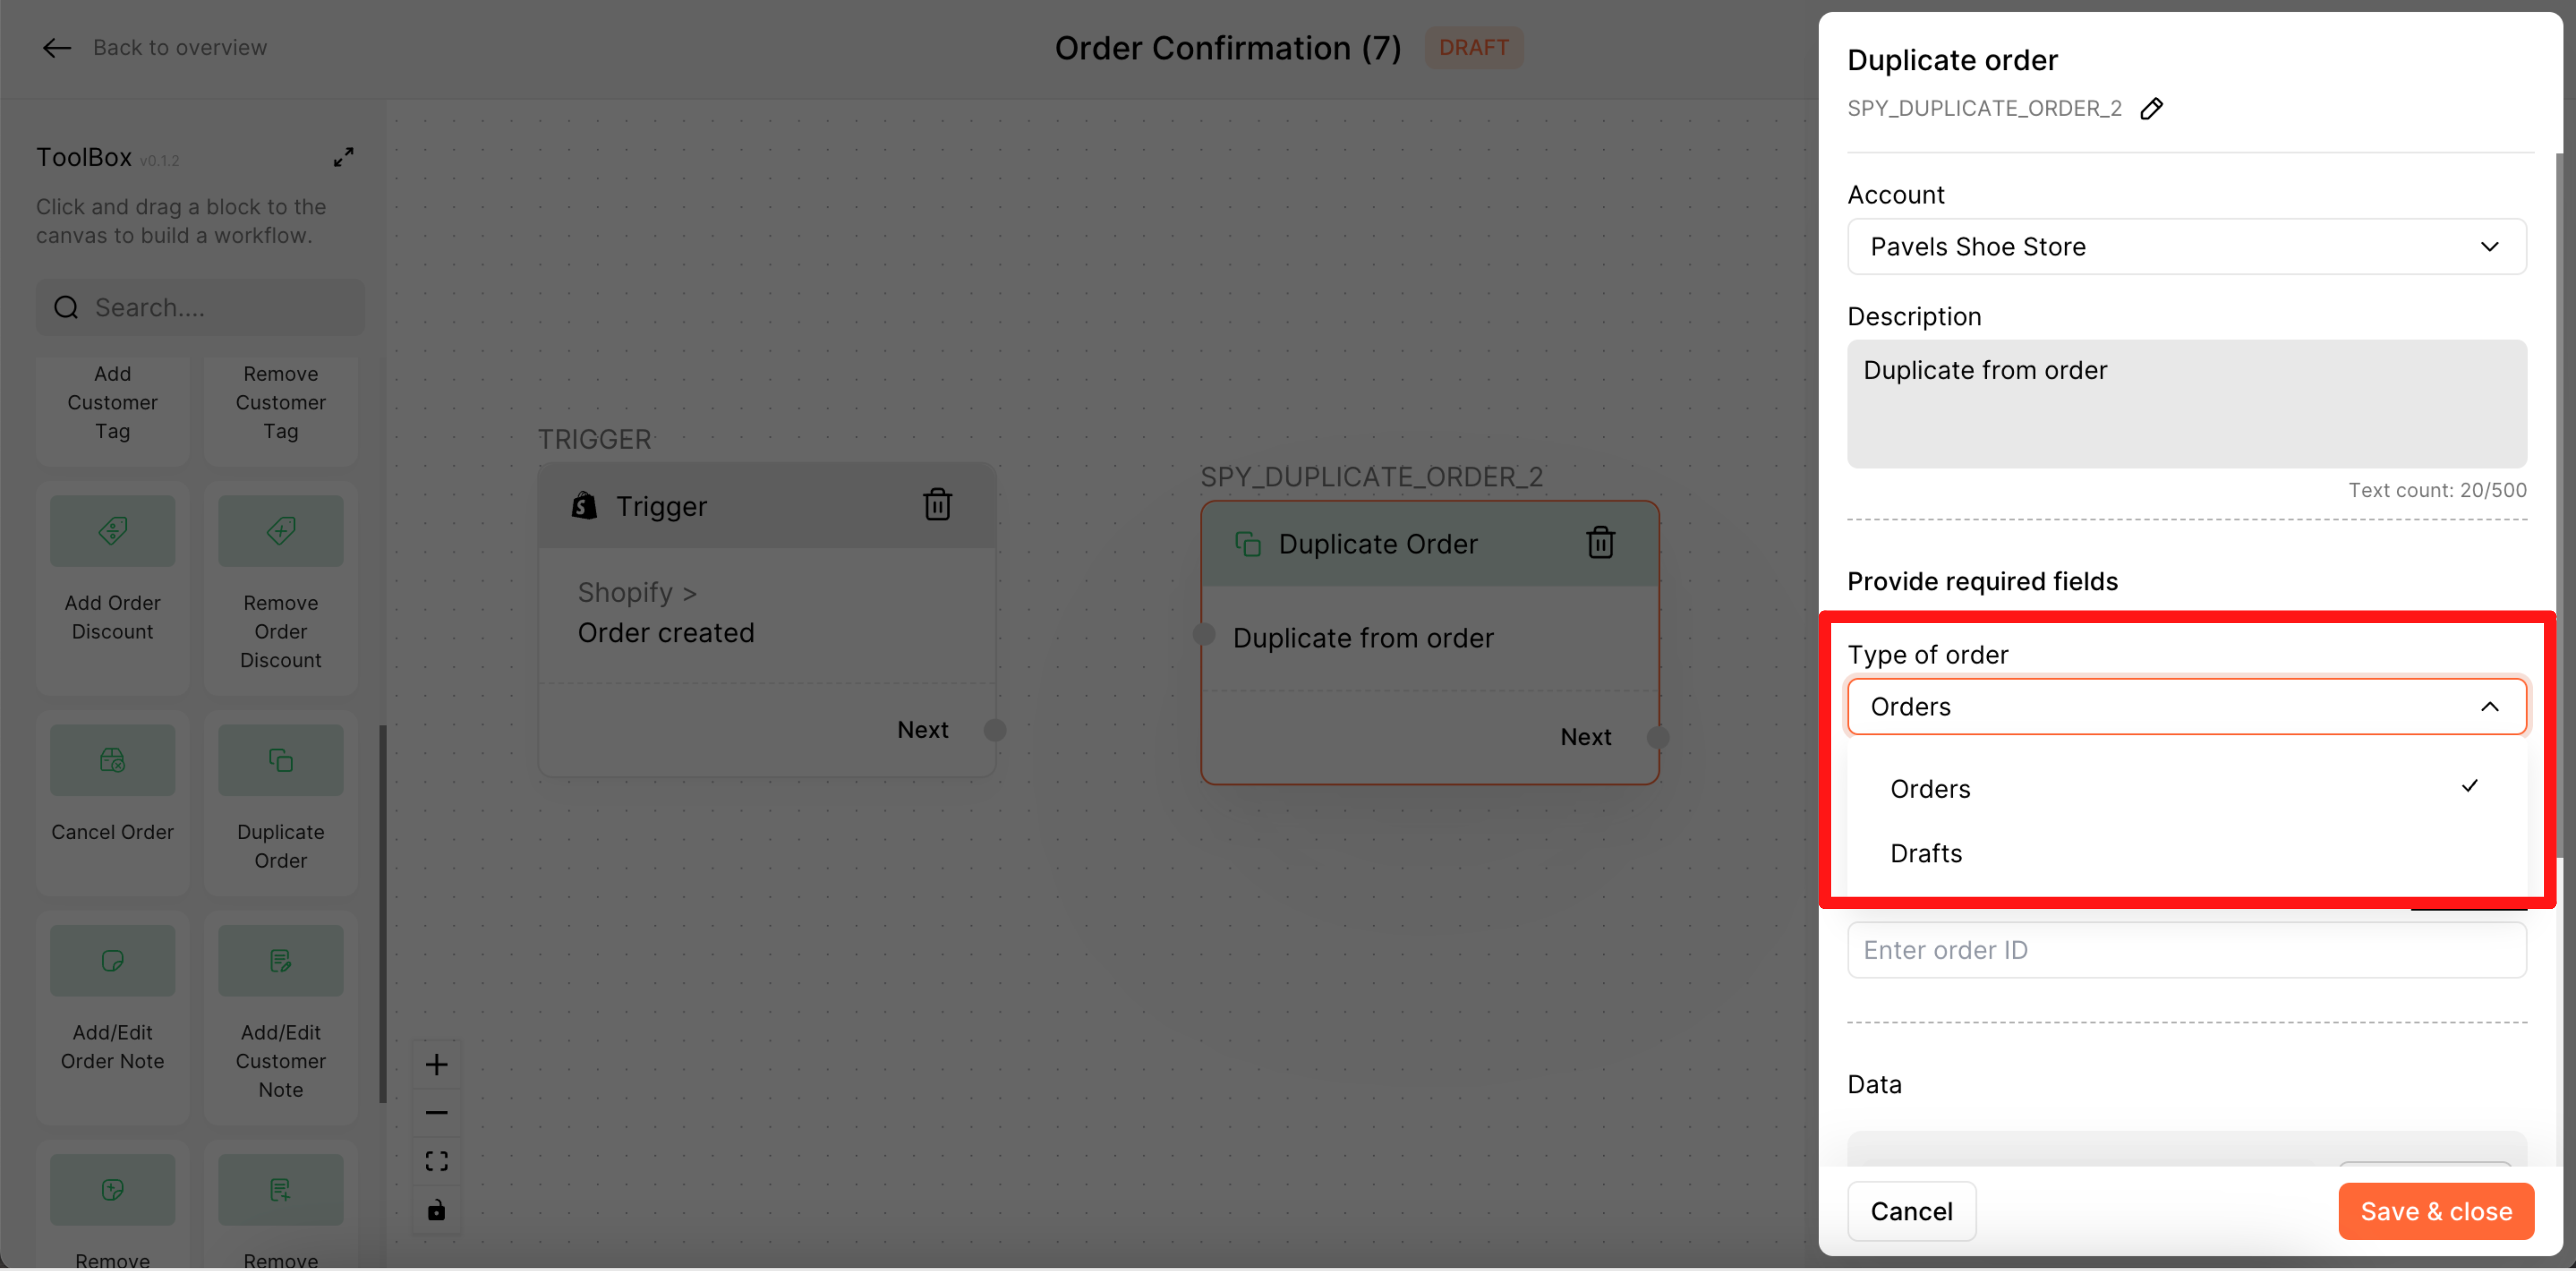Edit the SPY_DUPLICATE_ORDER_2 name pencil icon
Image resolution: width=2576 pixels, height=1271 pixels.
tap(2151, 109)
